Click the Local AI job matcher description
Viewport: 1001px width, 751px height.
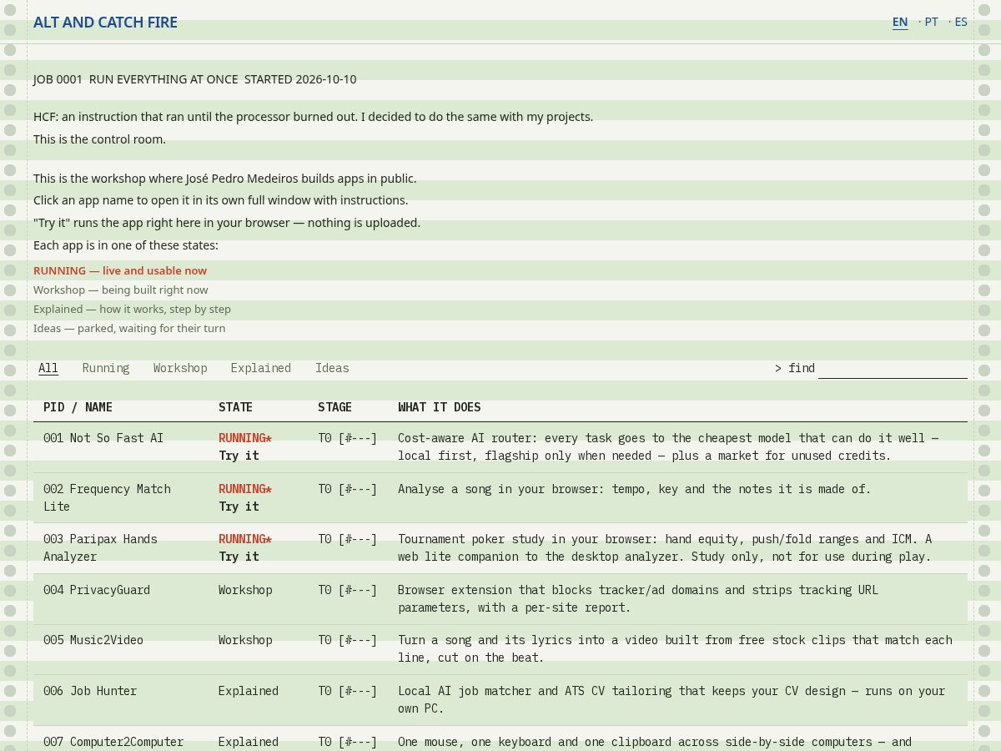672,699
